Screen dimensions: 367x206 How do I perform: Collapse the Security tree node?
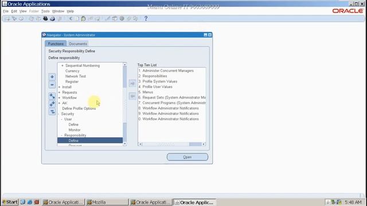pyautogui.click(x=58, y=114)
